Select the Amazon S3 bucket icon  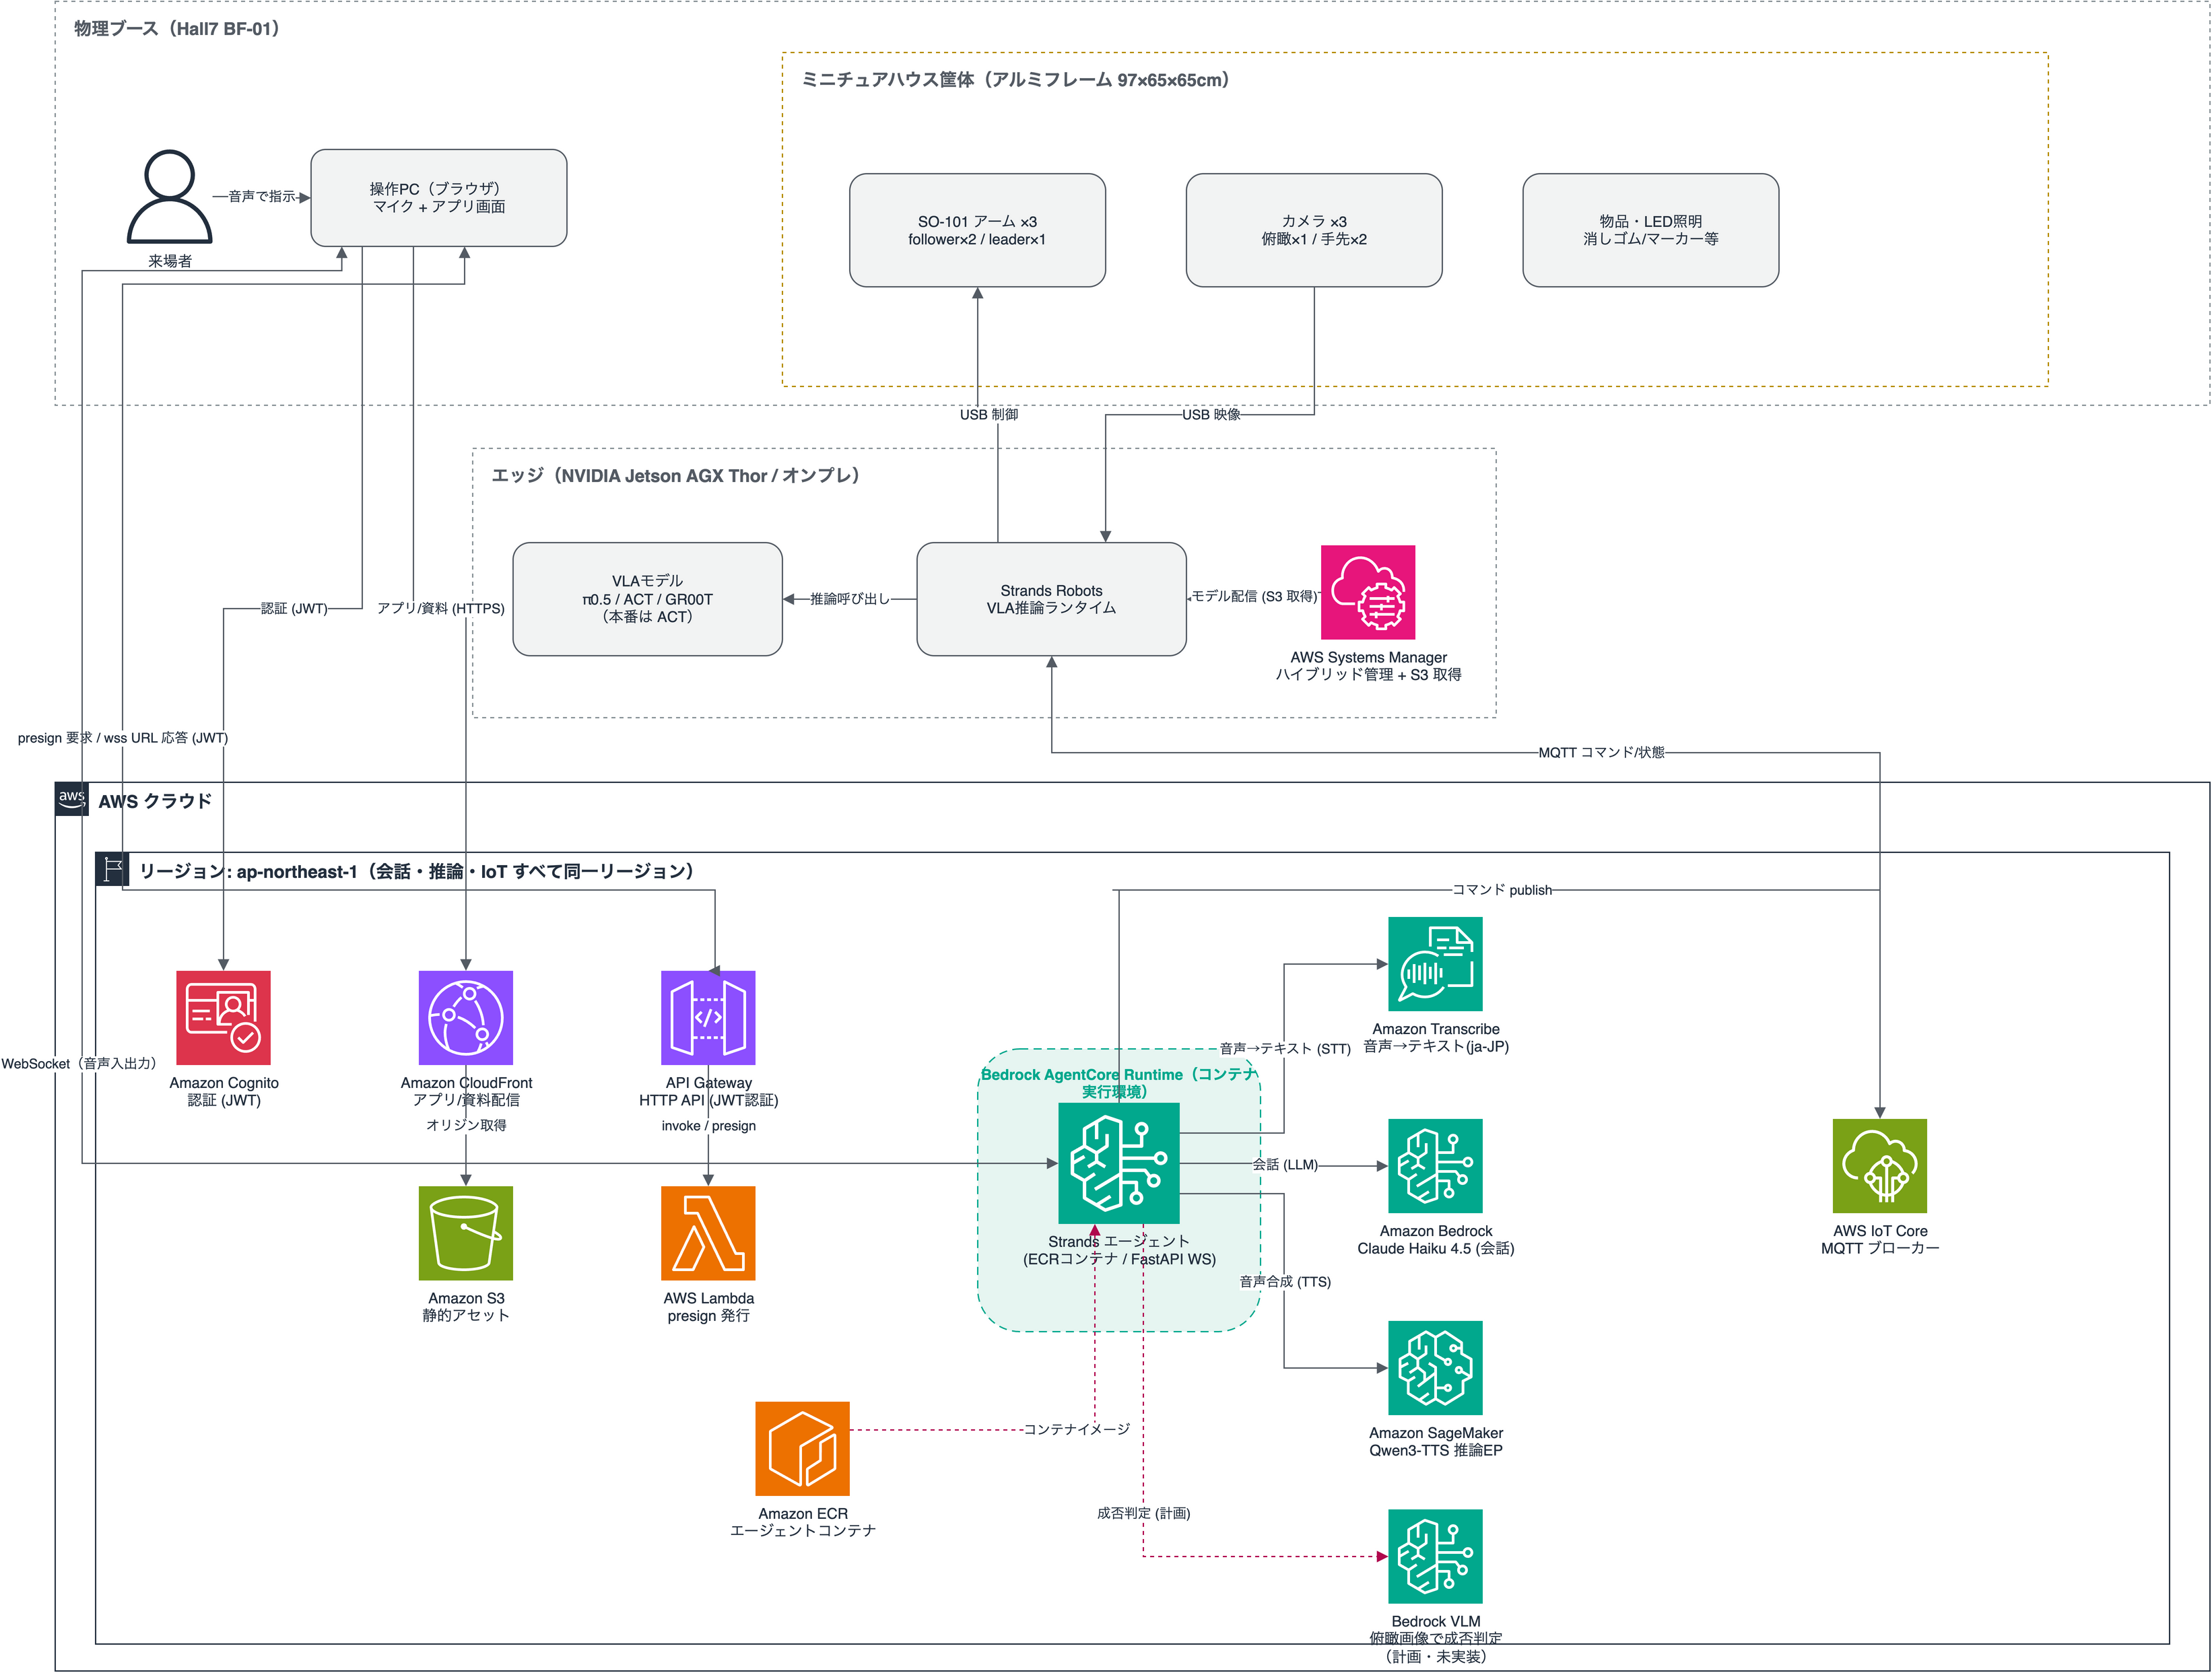(x=465, y=1233)
